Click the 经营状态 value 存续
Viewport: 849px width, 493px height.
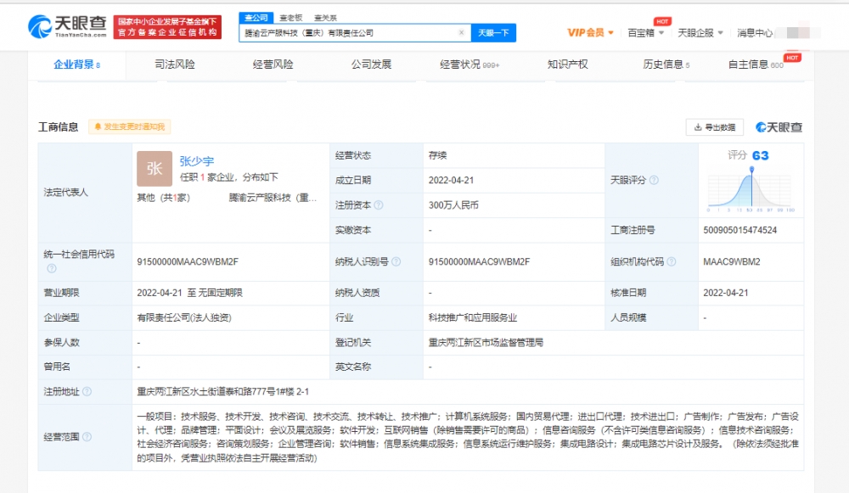(x=437, y=155)
